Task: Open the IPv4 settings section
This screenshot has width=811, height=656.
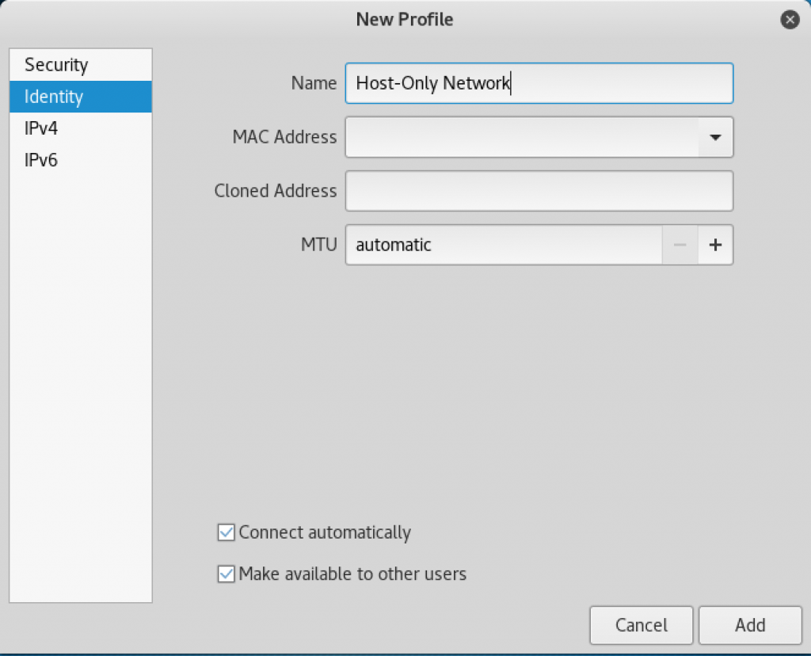Action: [81, 128]
